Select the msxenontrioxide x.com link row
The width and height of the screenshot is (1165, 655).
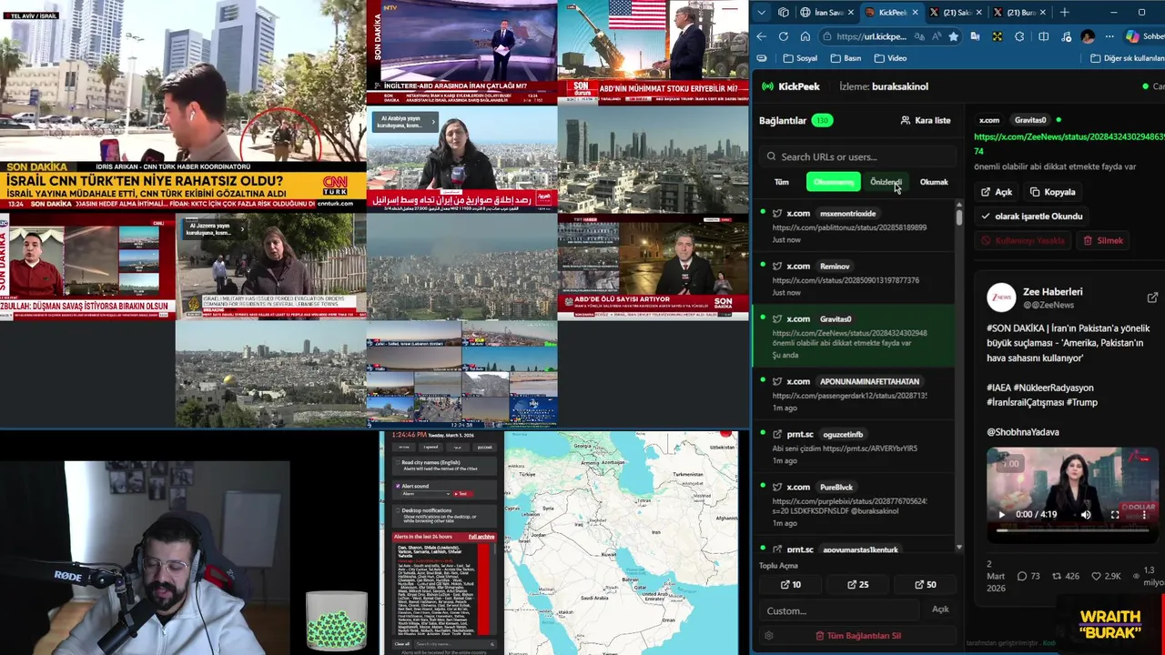coord(854,227)
